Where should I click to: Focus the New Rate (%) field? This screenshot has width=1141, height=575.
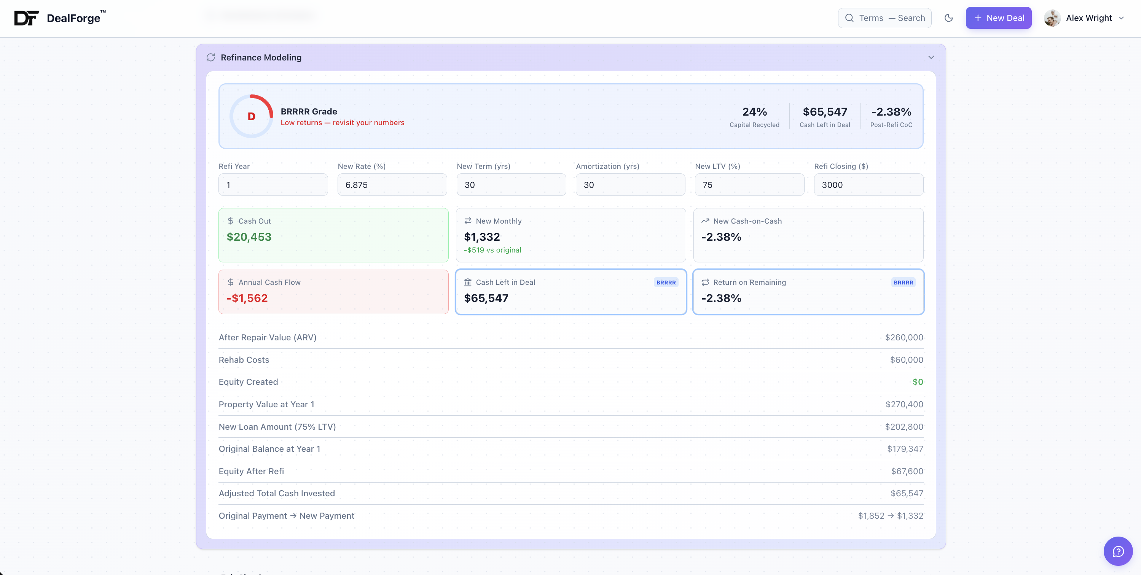392,185
